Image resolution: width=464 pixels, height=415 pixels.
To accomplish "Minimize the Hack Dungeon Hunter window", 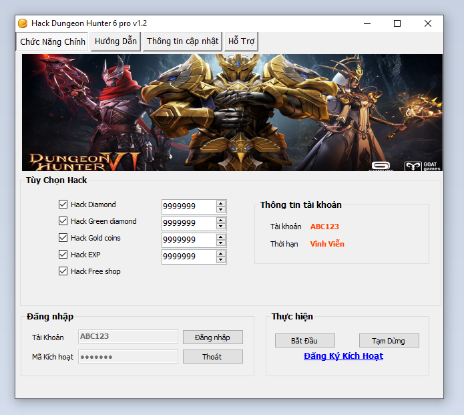I will click(367, 23).
